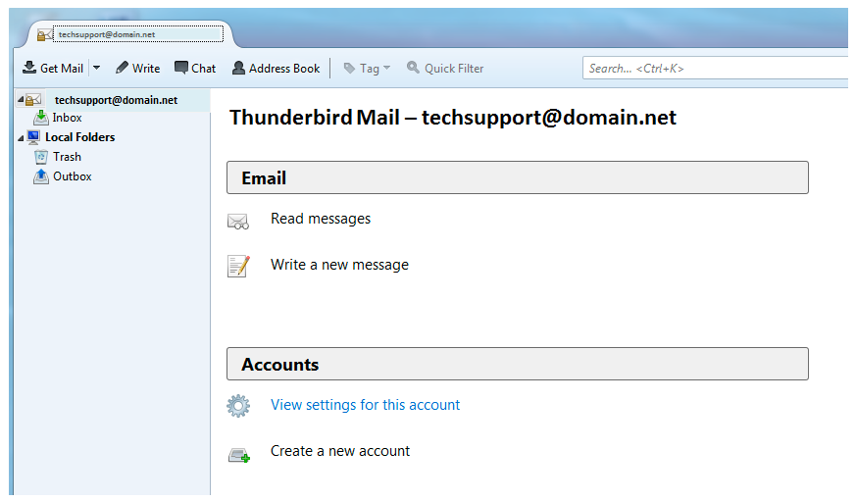This screenshot has height=501, width=856.
Task: Click the Outbox folder icon
Action: [41, 176]
